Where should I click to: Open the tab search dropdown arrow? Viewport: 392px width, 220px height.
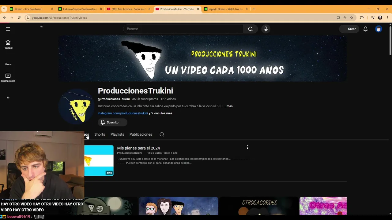pos(4,9)
